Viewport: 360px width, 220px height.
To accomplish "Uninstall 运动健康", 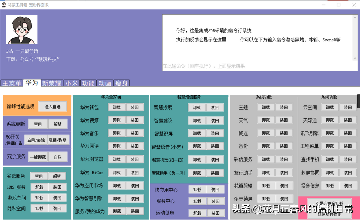I will (x=197, y=213).
